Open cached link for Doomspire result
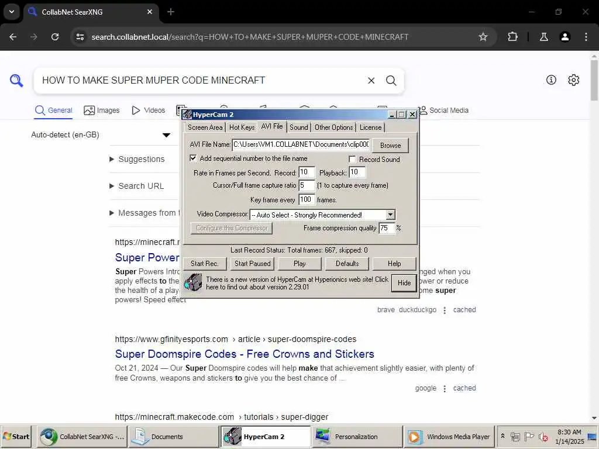 click(x=464, y=388)
